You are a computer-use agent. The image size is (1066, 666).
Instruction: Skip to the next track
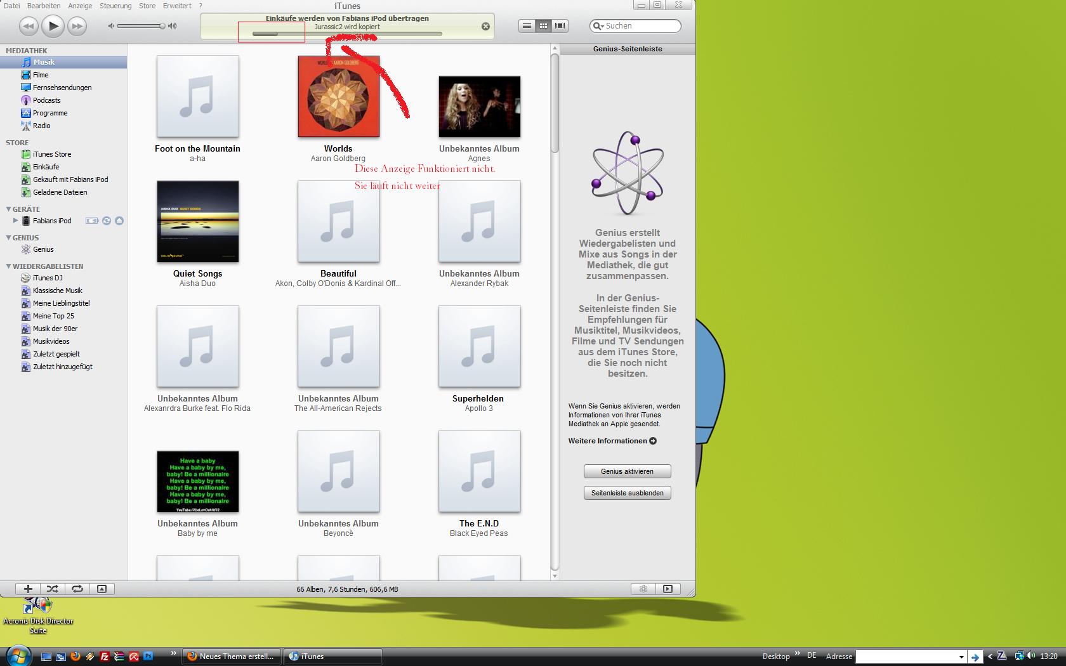(x=77, y=26)
